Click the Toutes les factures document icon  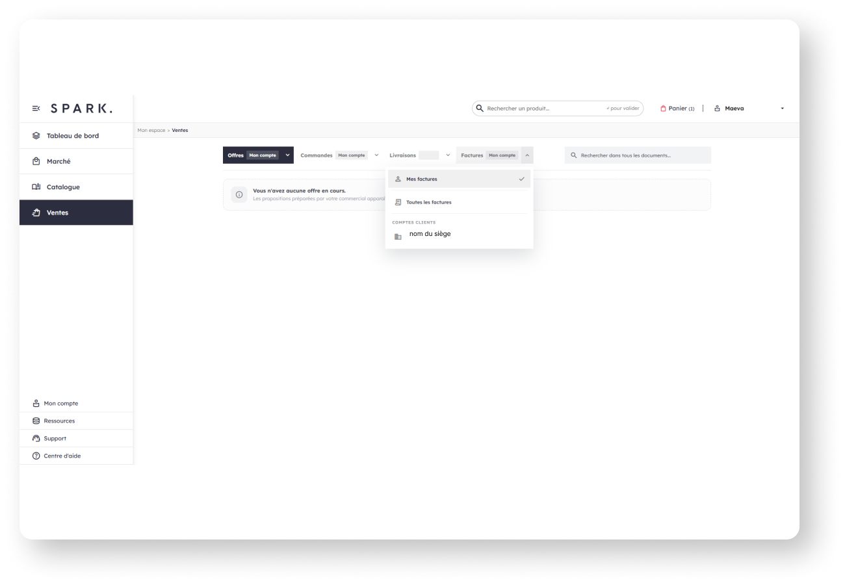(x=398, y=202)
